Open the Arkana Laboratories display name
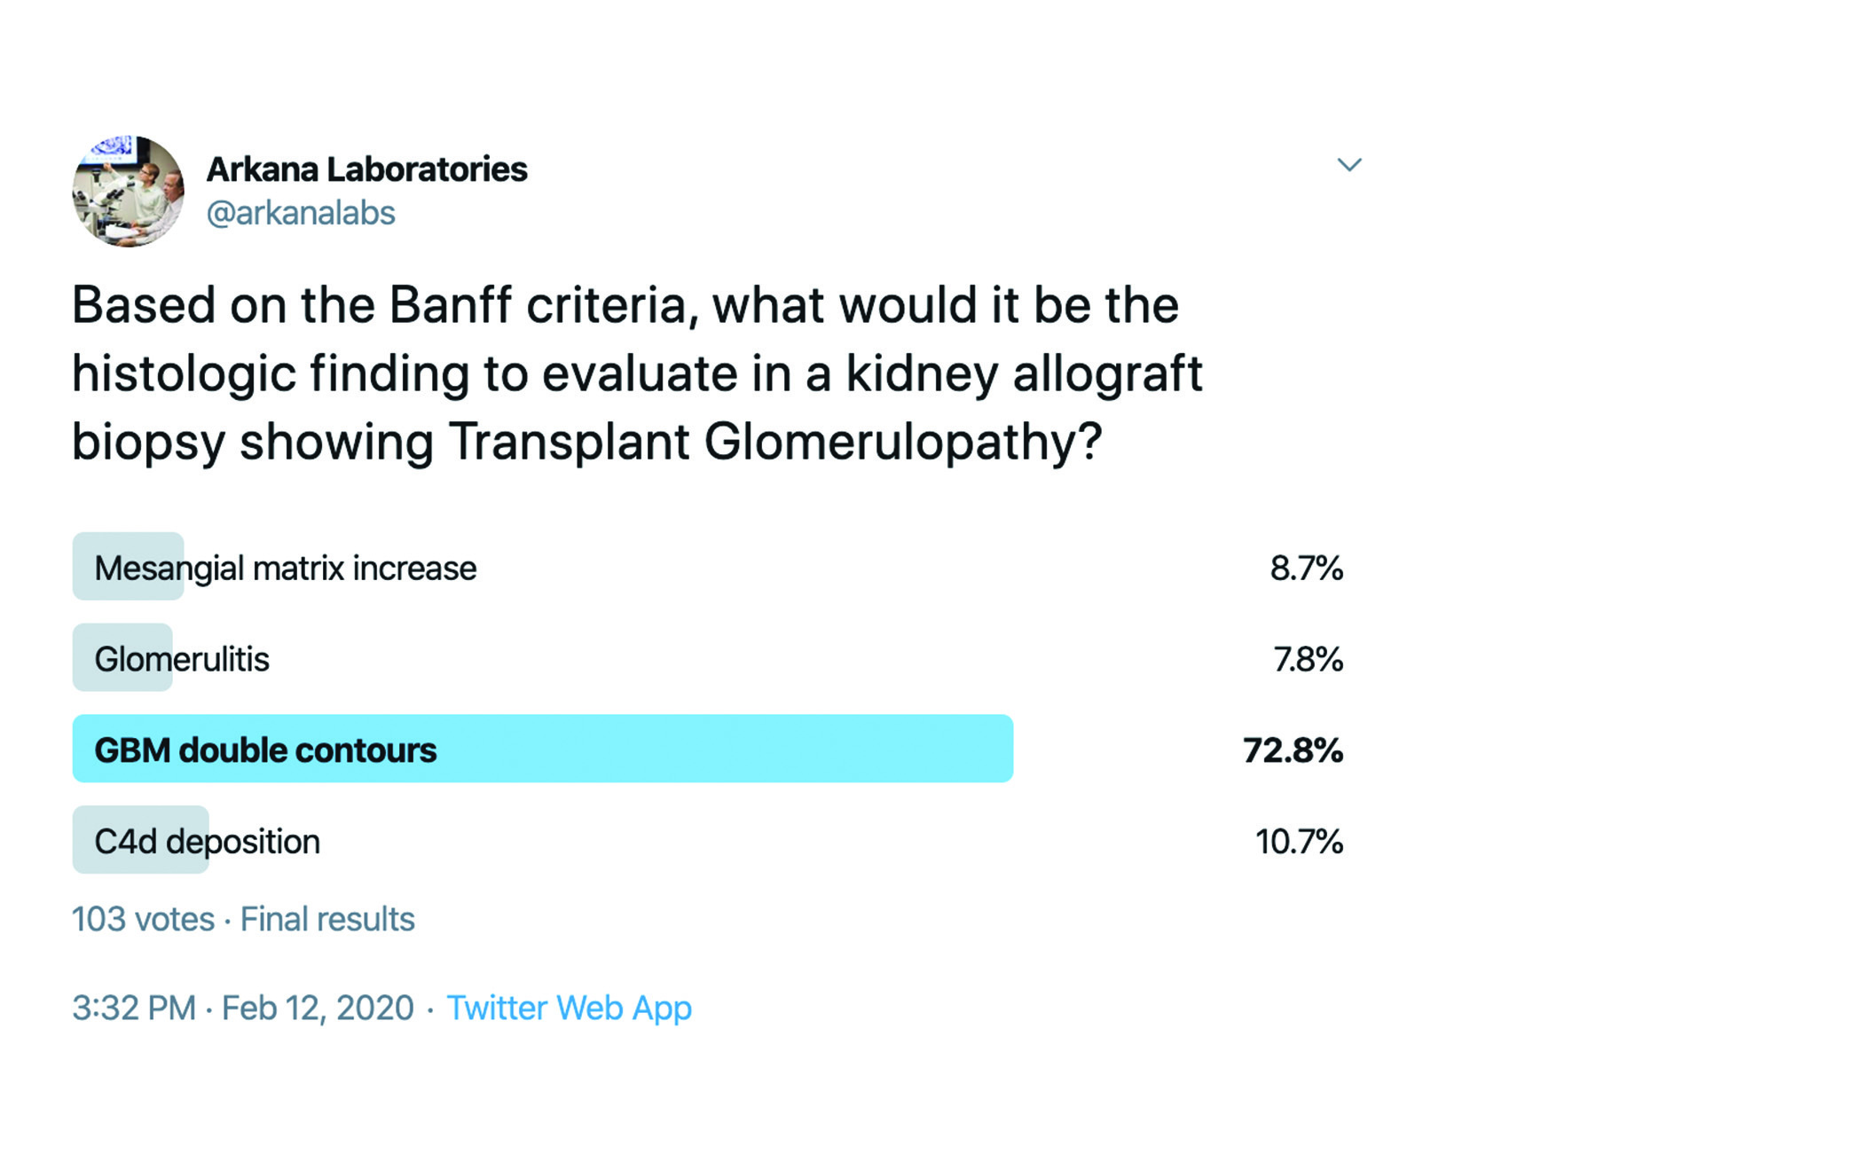The image size is (1863, 1162). click(366, 169)
